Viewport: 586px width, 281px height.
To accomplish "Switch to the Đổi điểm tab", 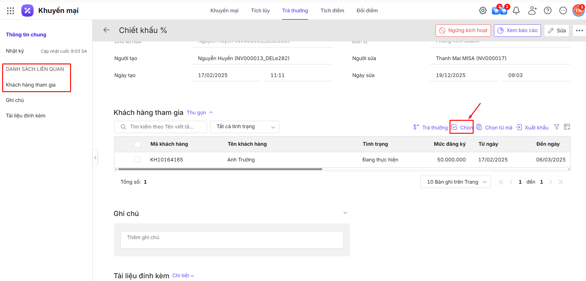I will click(367, 11).
